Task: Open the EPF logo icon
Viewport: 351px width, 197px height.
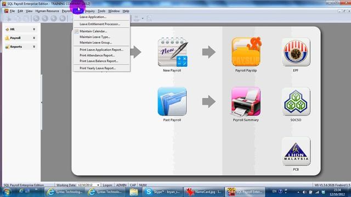Action: [x=296, y=52]
